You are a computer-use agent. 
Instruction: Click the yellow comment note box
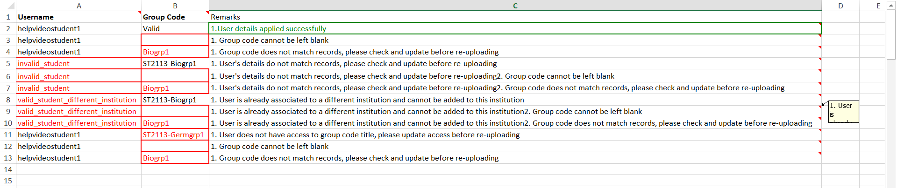coord(843,112)
